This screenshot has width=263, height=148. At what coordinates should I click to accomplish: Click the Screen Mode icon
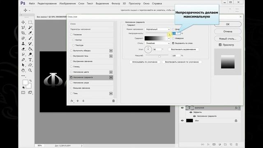point(30,92)
